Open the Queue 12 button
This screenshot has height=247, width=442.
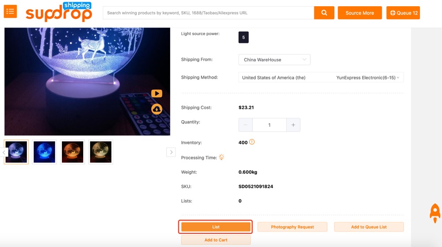[403, 13]
